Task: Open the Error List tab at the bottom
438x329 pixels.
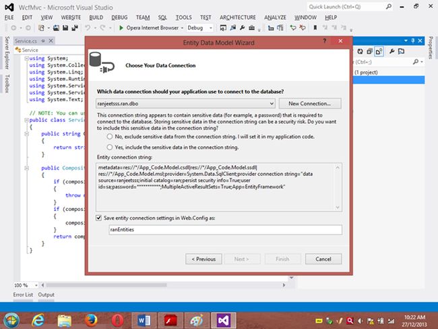Action: tap(23, 295)
